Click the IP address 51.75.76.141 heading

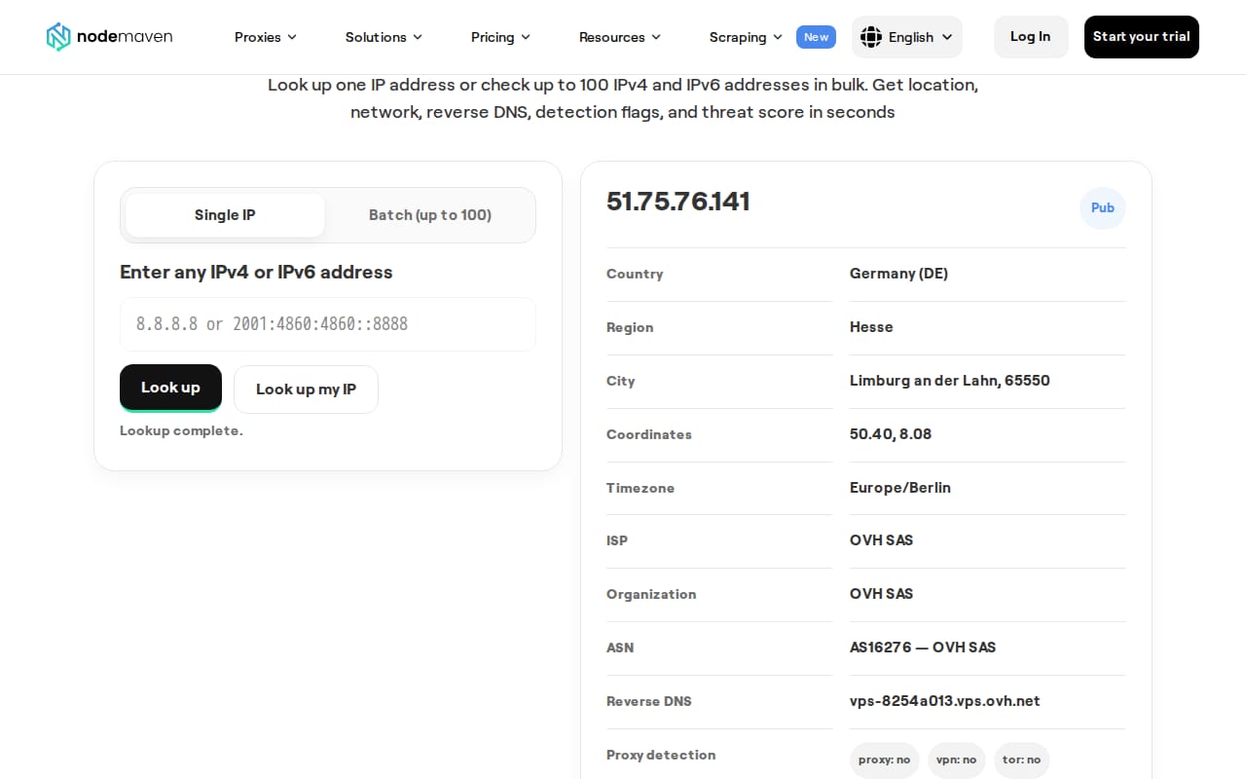pyautogui.click(x=678, y=202)
